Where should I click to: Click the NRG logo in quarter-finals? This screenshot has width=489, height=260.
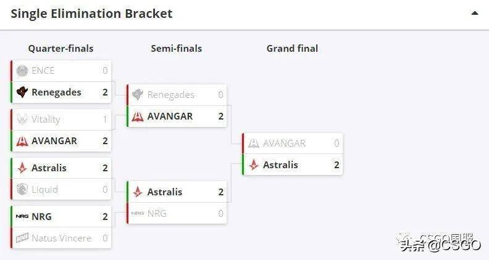pos(22,216)
